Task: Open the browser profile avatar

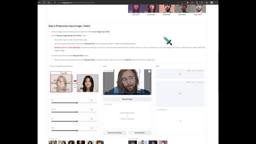Action: [212, 2]
